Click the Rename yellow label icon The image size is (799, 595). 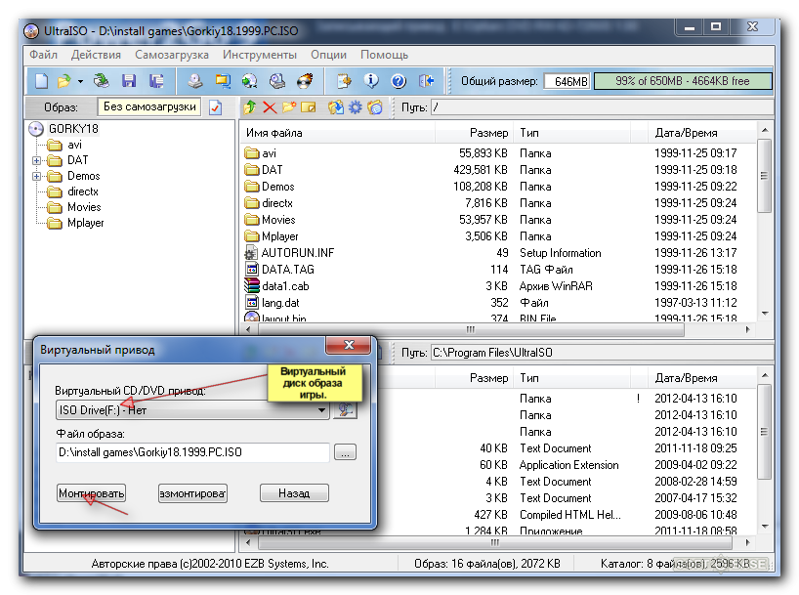(309, 107)
